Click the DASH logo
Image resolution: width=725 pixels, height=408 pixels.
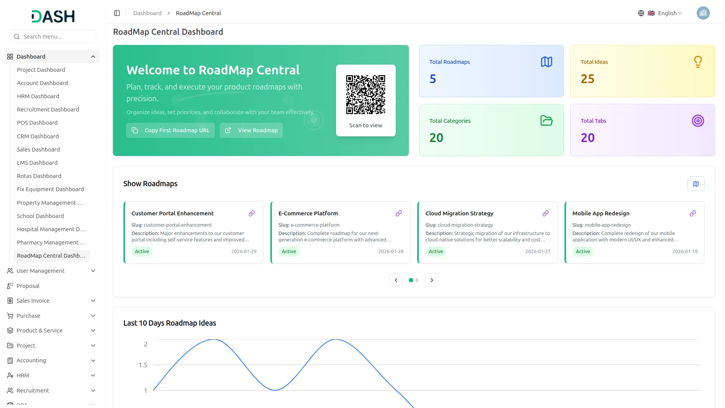[x=52, y=16]
